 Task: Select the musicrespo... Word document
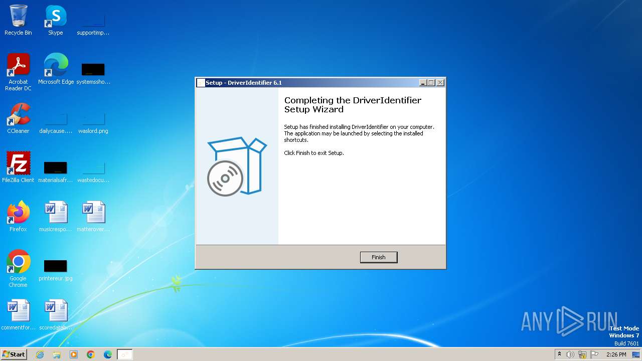tap(56, 217)
